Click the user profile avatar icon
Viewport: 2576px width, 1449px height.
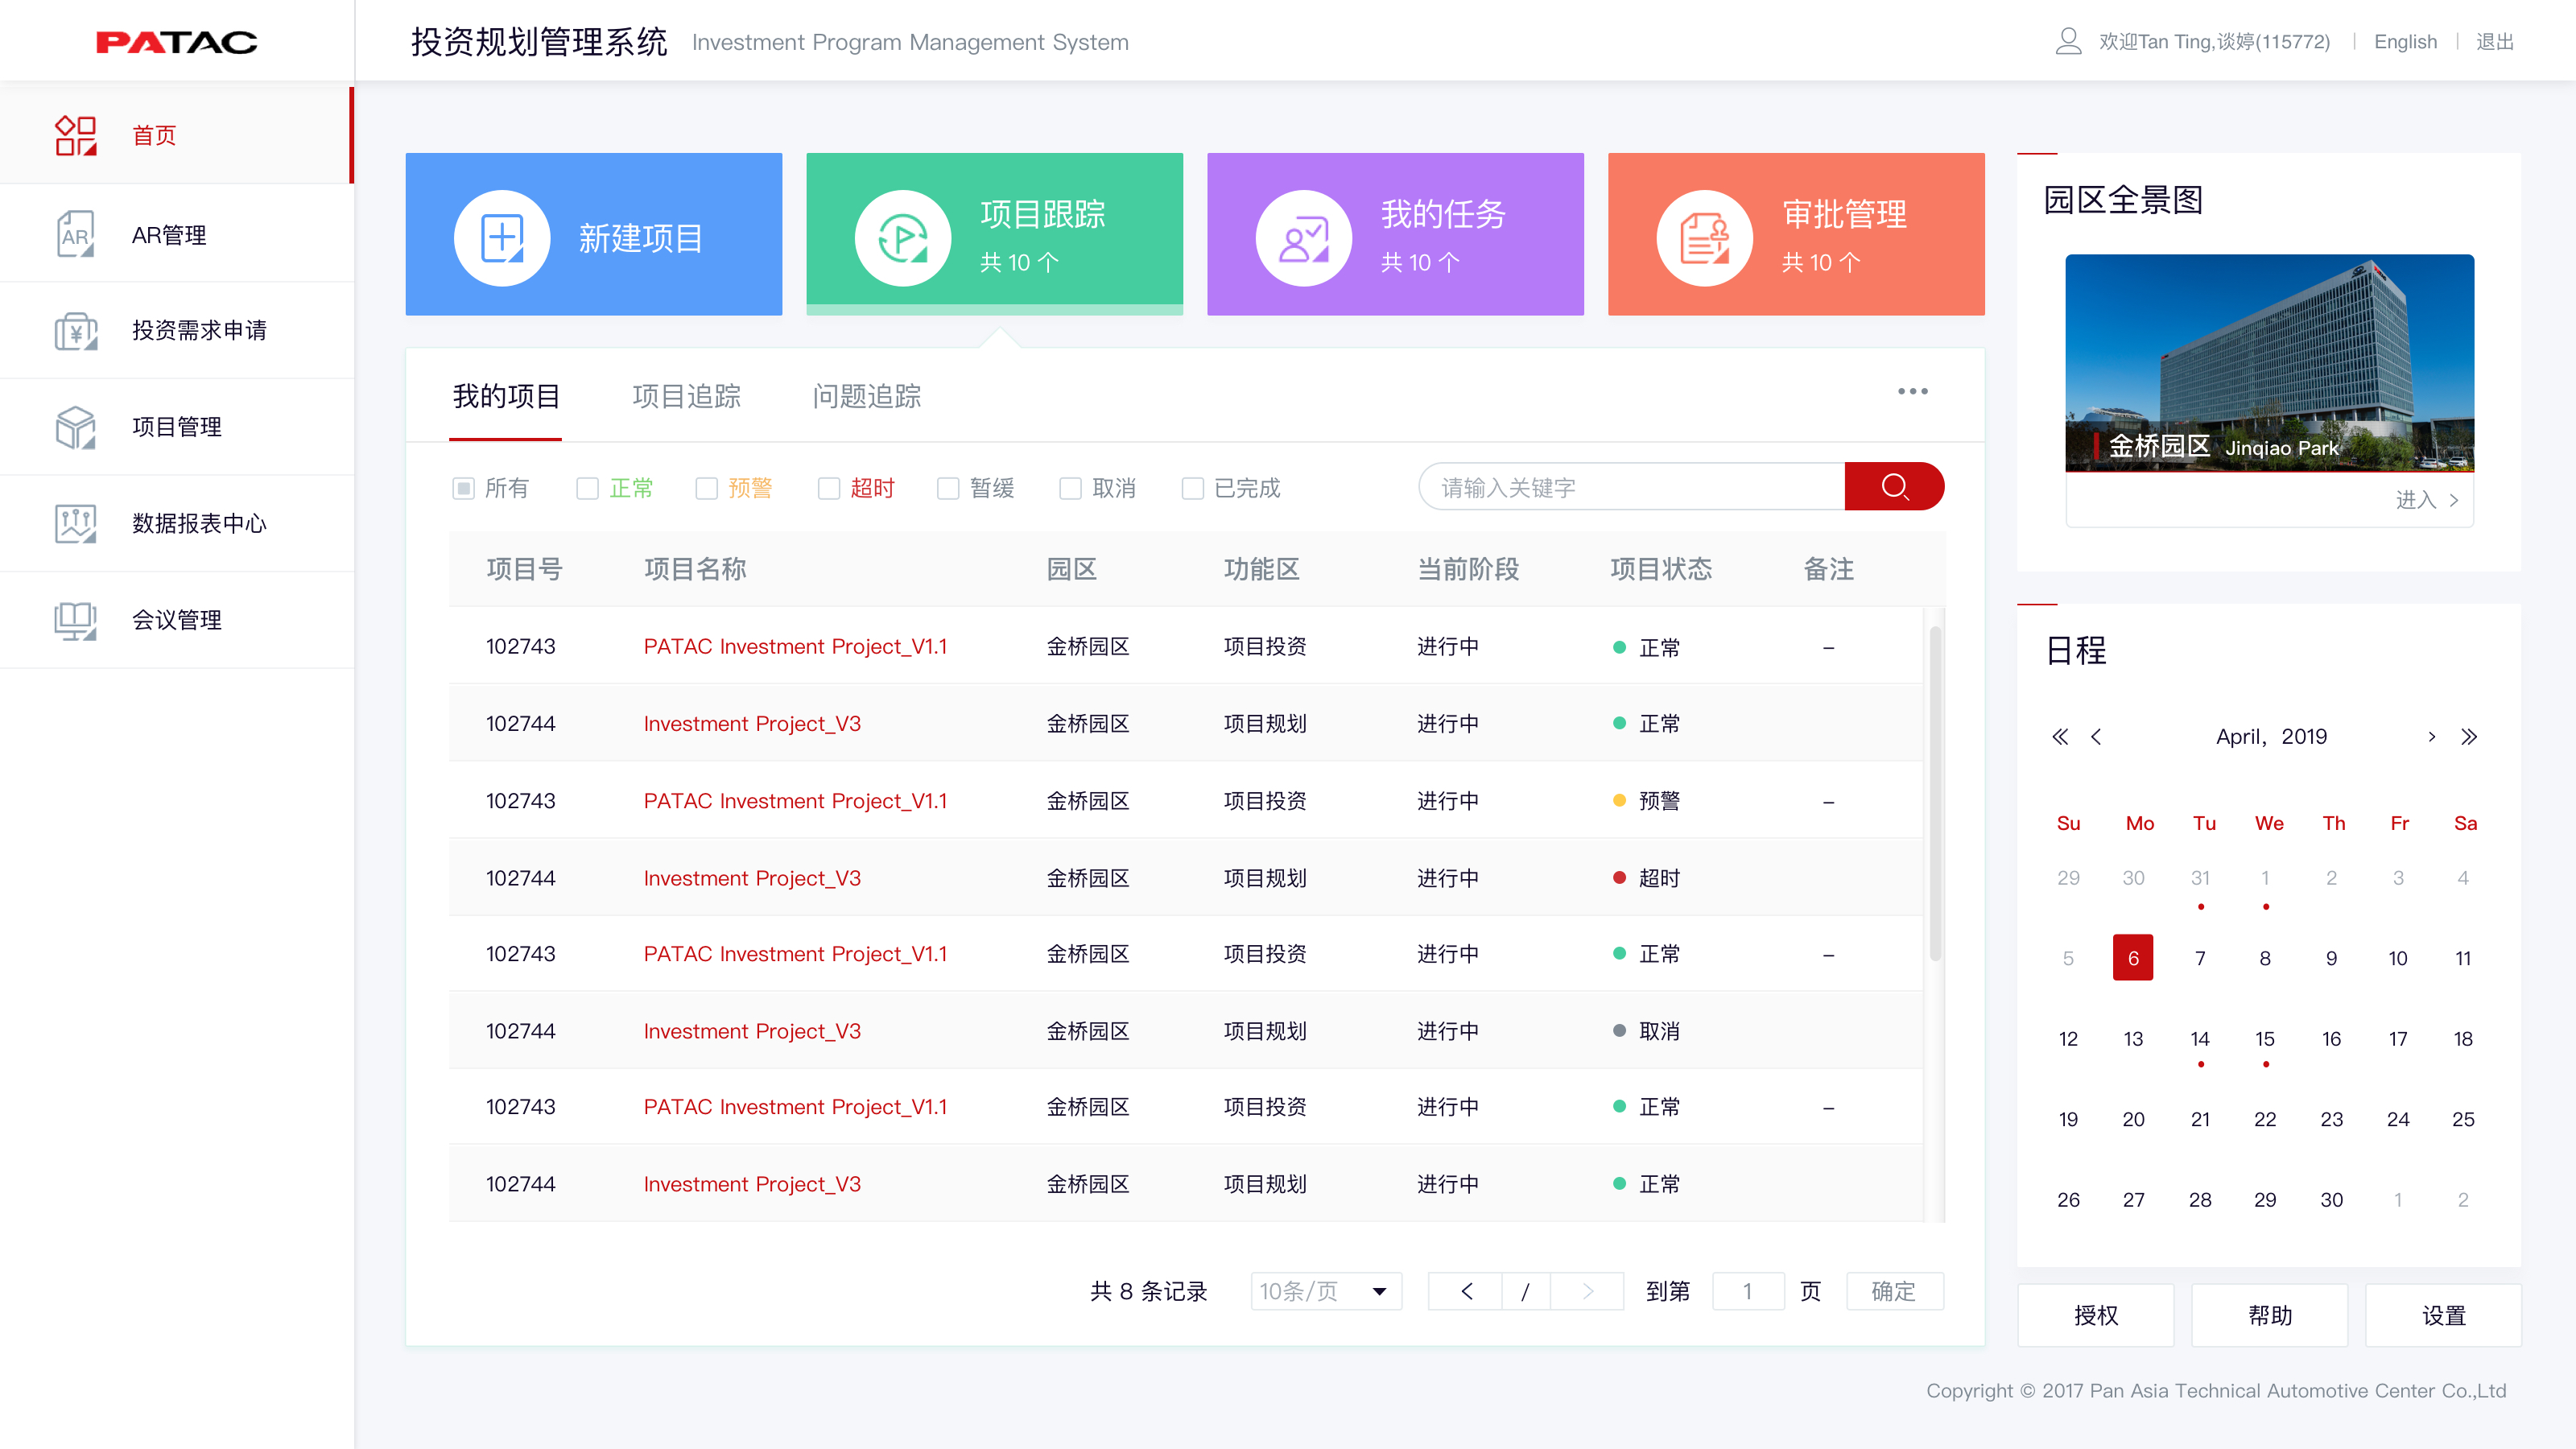pos(2068,41)
